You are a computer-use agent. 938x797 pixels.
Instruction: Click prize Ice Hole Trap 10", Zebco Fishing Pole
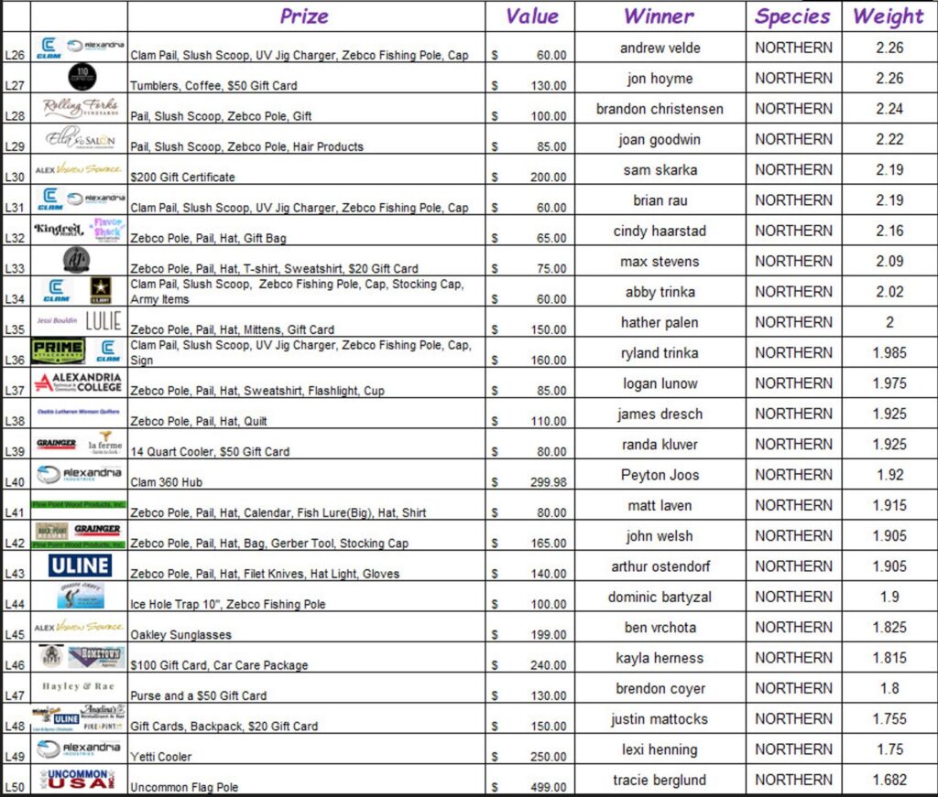point(228,604)
